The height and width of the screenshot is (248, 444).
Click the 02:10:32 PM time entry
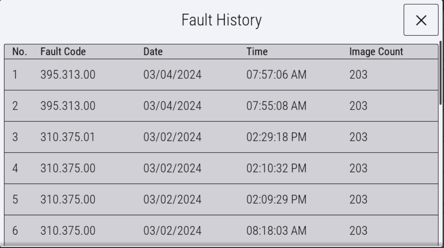[x=276, y=169]
